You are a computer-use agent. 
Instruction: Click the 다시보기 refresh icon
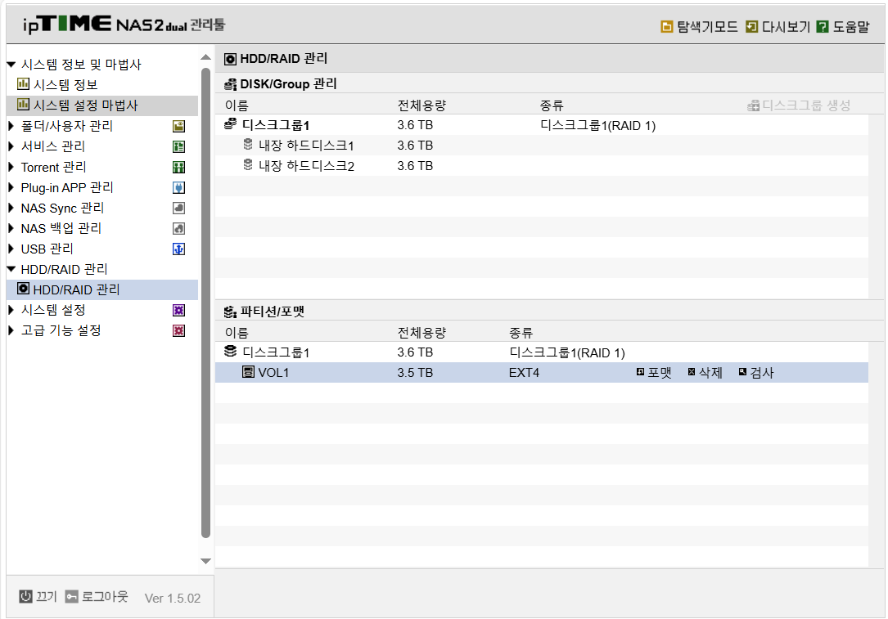pyautogui.click(x=751, y=27)
